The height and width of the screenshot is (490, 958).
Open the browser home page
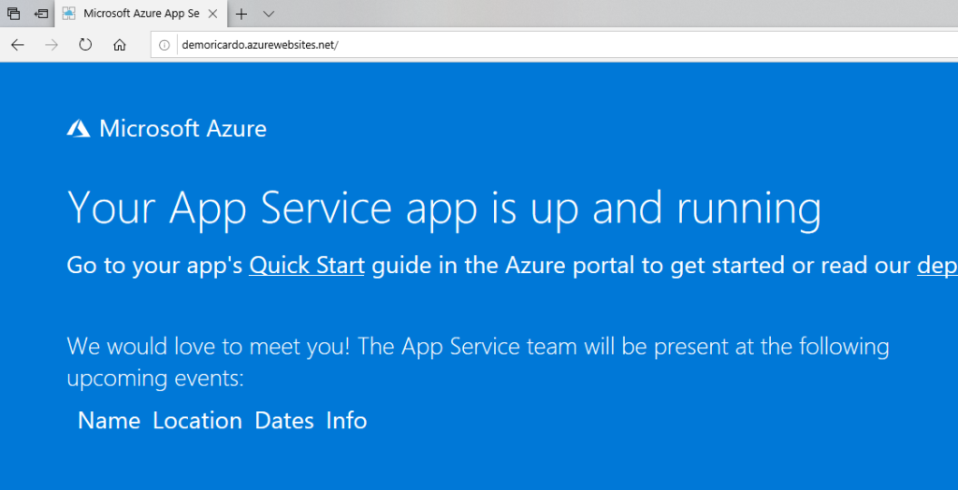120,45
